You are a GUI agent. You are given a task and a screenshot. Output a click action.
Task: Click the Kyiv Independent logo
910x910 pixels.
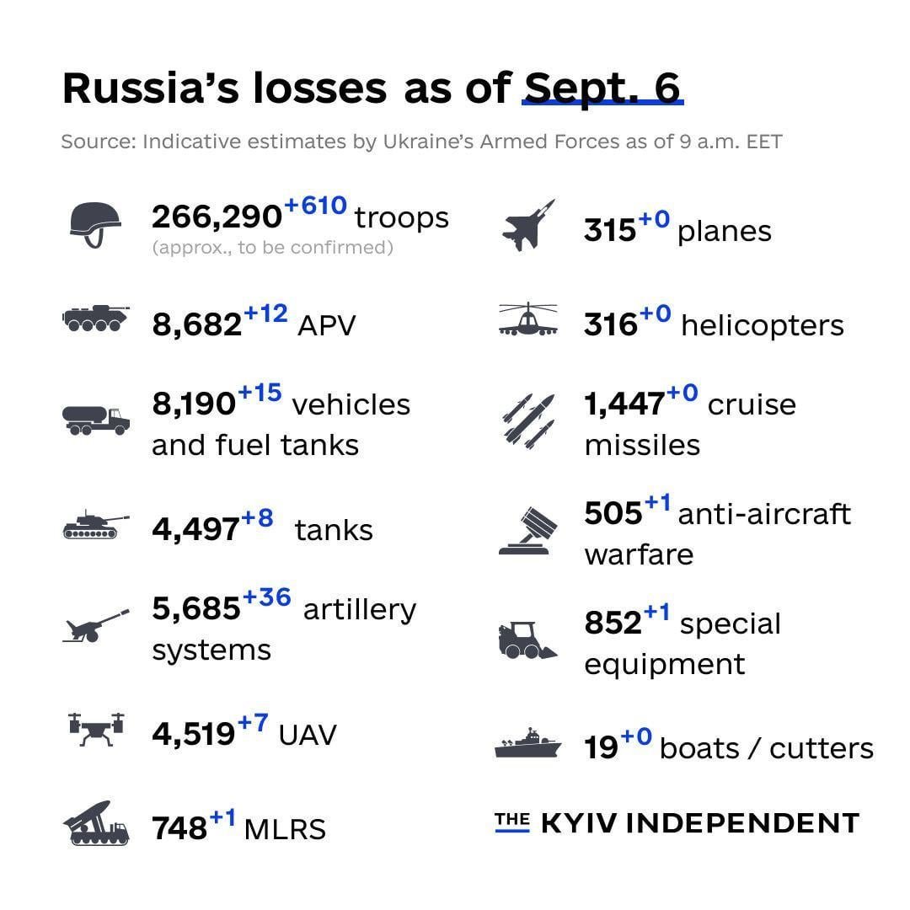[677, 823]
